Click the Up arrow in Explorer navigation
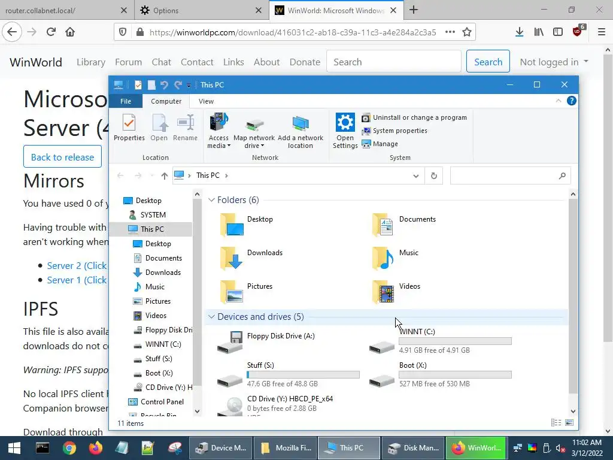The width and height of the screenshot is (613, 460). pos(164,175)
